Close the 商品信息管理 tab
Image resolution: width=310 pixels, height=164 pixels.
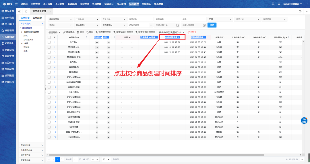point(51,11)
